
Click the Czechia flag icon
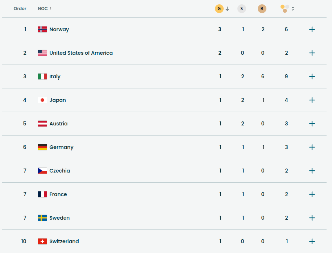click(42, 171)
